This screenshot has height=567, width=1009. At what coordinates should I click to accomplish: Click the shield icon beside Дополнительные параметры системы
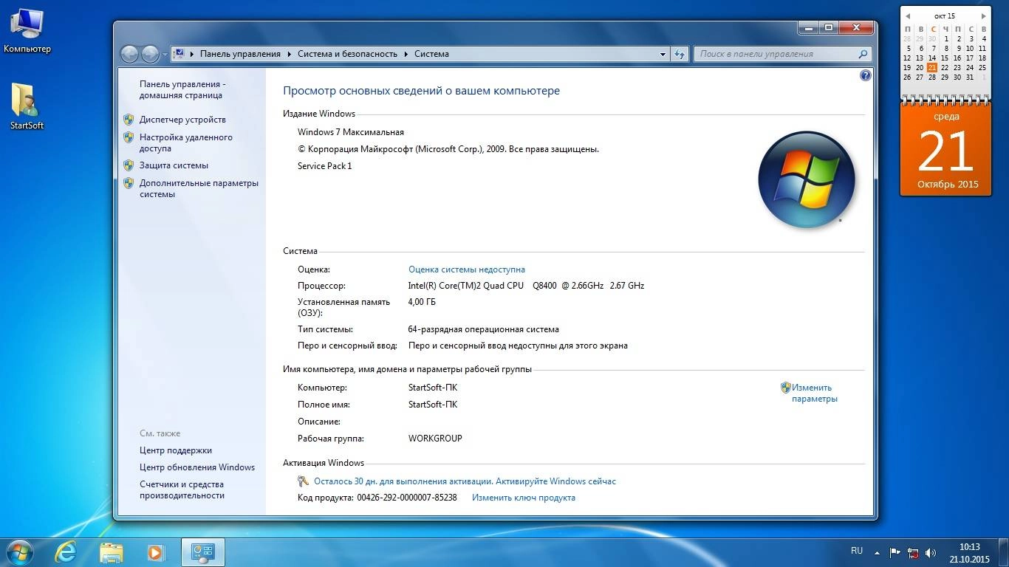pyautogui.click(x=129, y=183)
